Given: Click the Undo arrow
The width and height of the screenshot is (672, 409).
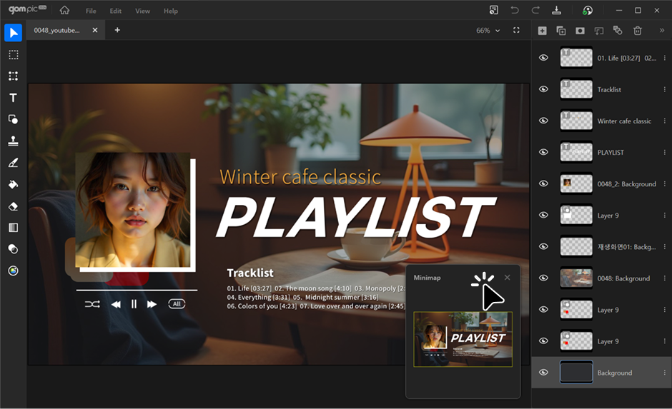Looking at the screenshot, I should point(515,11).
